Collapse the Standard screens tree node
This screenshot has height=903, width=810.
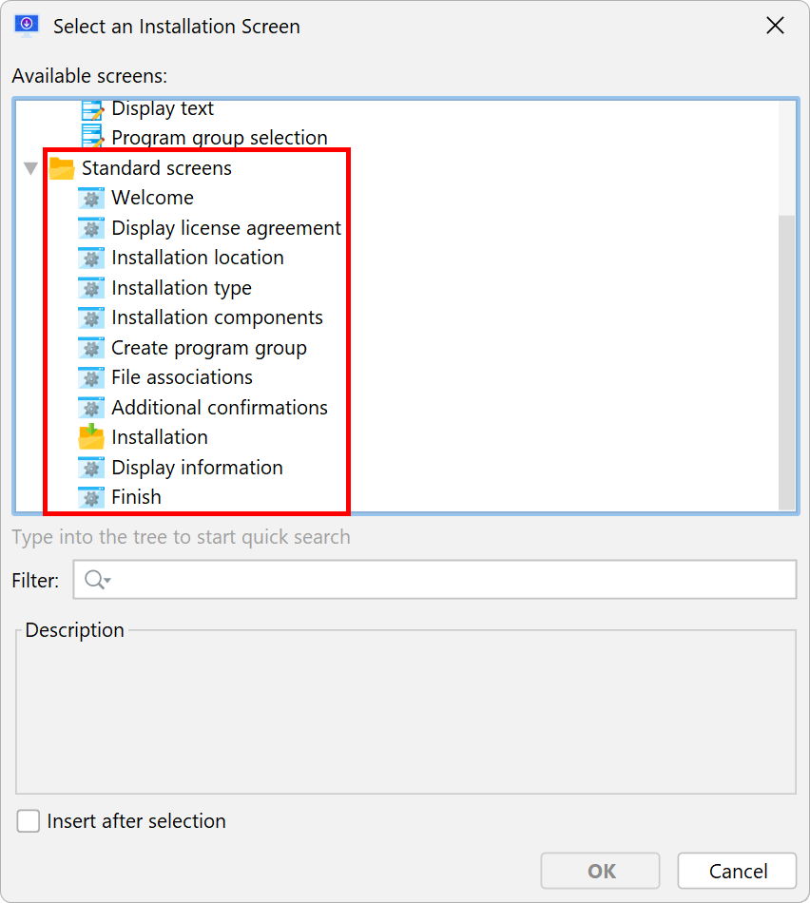(x=30, y=169)
